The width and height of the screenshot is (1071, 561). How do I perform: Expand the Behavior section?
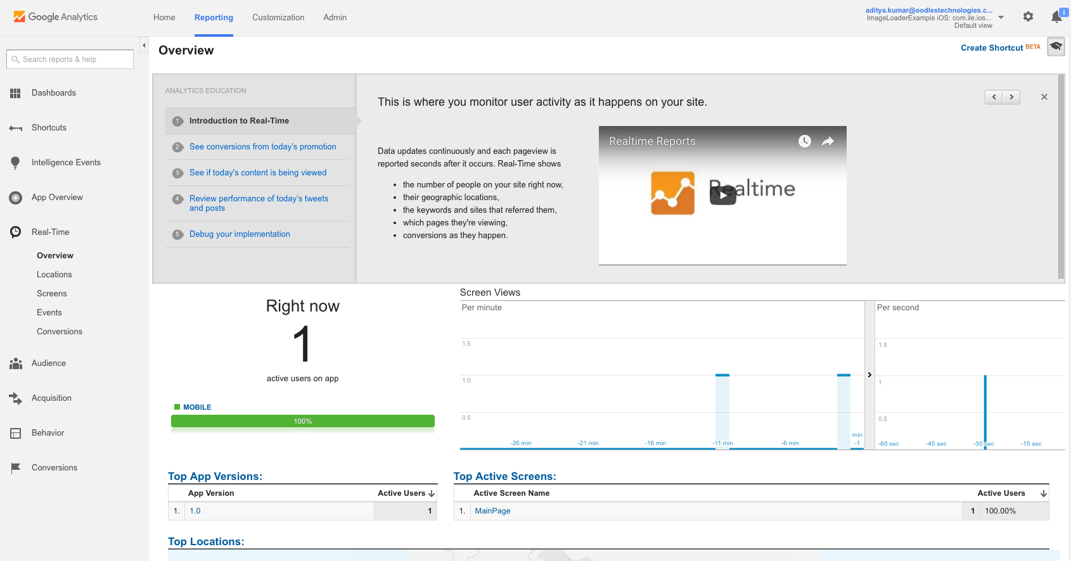coord(48,433)
